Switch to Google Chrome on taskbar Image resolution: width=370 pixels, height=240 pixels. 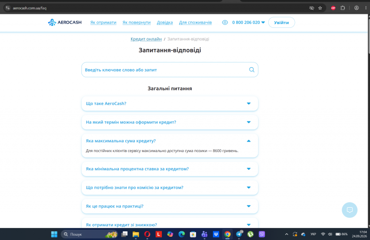coord(227,234)
